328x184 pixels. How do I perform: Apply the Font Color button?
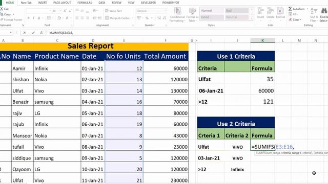[67, 18]
